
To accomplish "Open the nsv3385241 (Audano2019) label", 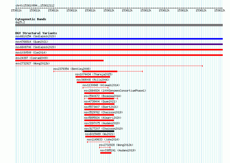I will click(118, 150).
